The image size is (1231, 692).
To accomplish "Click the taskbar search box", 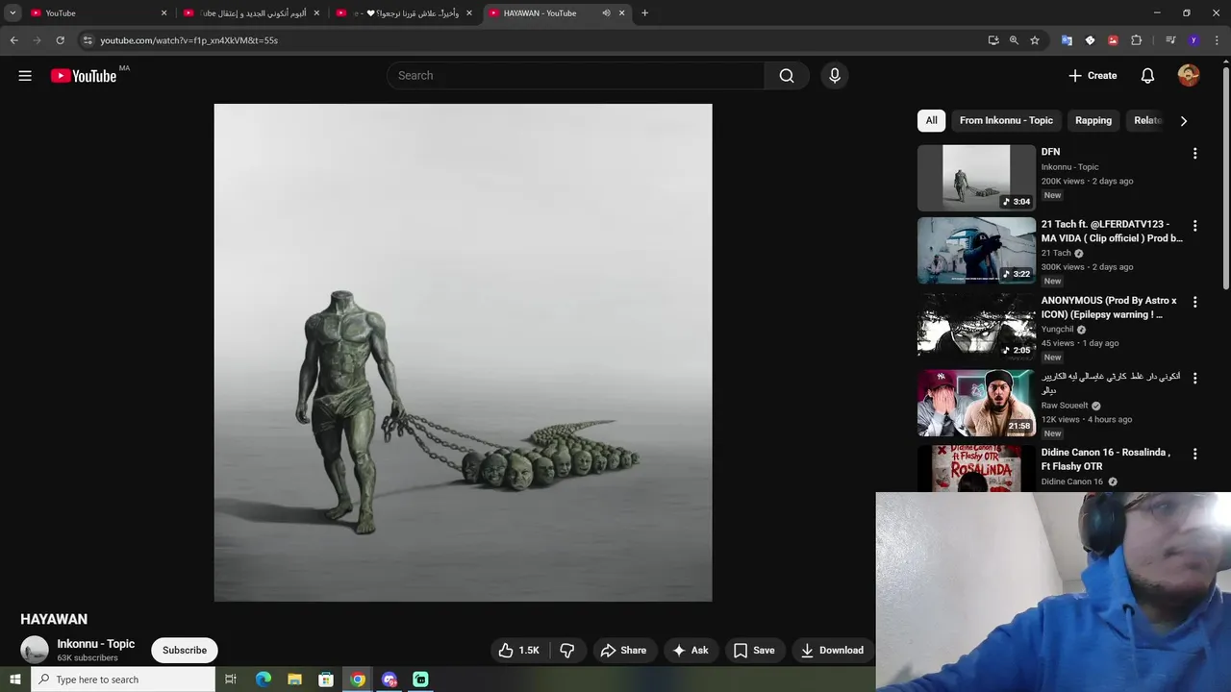I will (122, 680).
